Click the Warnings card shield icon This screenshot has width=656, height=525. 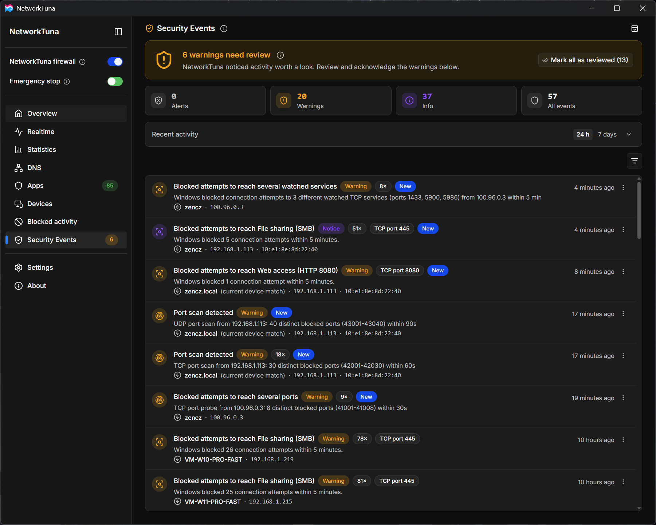[284, 100]
